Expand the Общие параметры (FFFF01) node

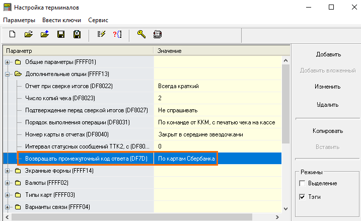(x=8, y=62)
